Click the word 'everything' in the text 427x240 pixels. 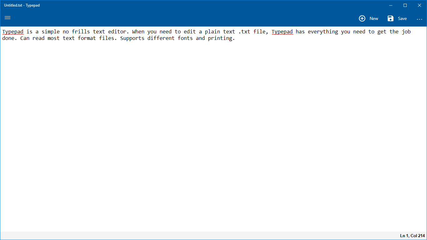pyautogui.click(x=323, y=32)
